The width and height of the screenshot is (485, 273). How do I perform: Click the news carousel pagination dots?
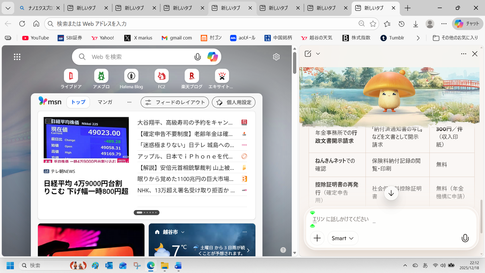pyautogui.click(x=147, y=212)
